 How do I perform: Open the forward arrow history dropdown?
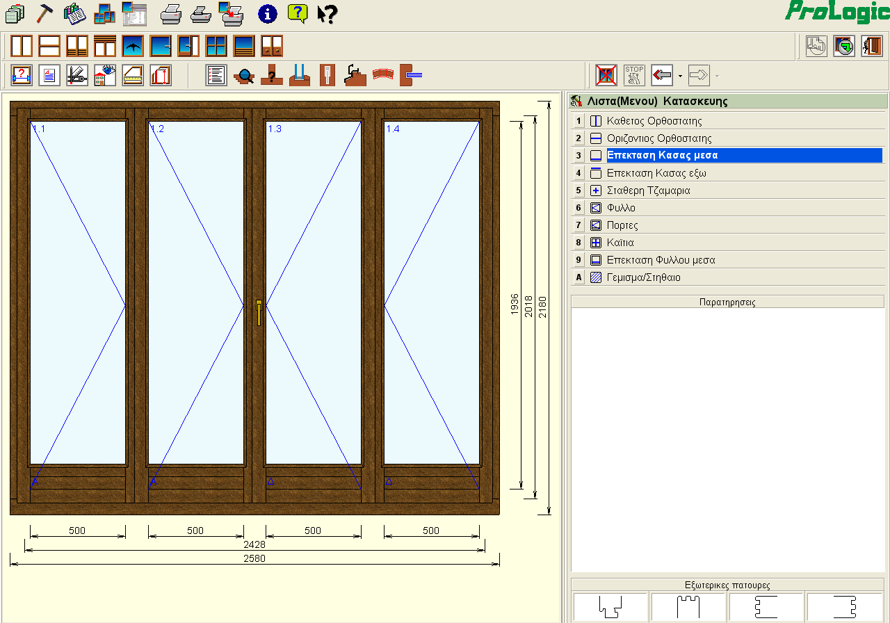(717, 75)
